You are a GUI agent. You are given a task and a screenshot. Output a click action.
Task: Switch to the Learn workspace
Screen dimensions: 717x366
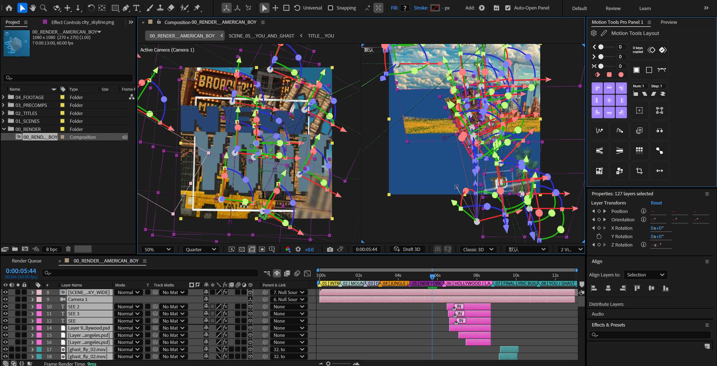point(645,8)
